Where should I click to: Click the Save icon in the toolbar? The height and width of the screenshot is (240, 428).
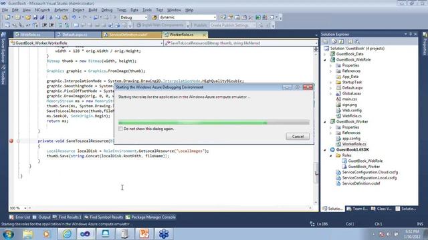[35, 17]
